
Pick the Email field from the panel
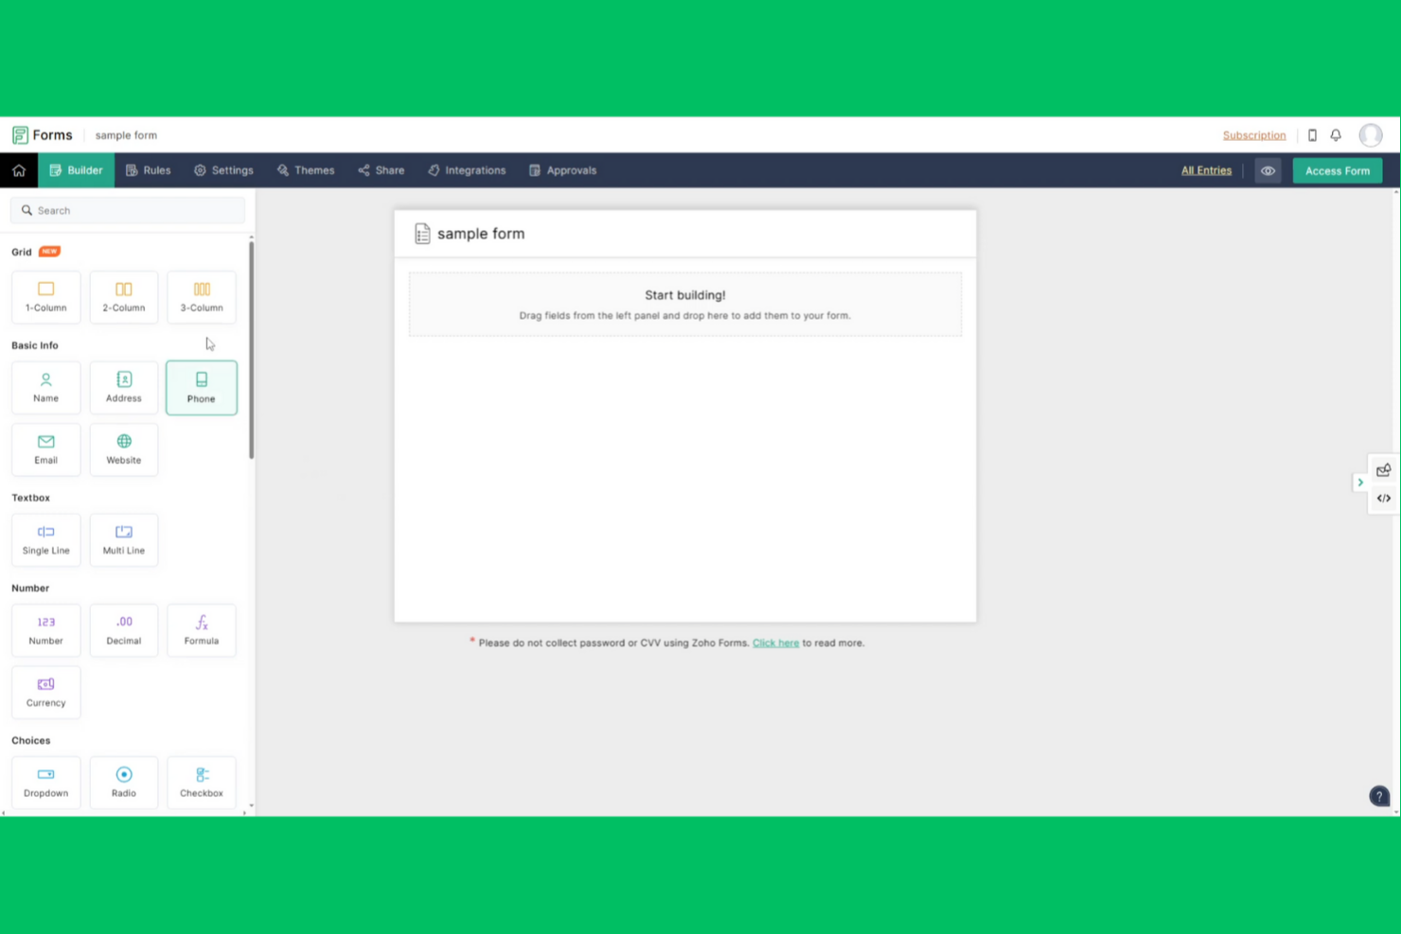45,449
